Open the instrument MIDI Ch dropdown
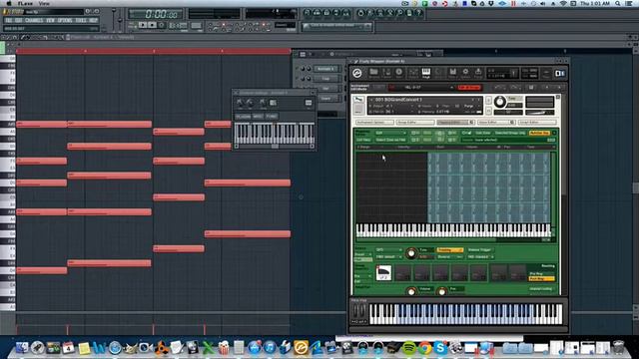The image size is (639, 359). pos(389,111)
